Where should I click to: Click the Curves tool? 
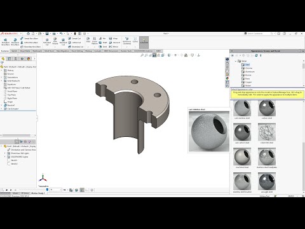[x=135, y=40]
